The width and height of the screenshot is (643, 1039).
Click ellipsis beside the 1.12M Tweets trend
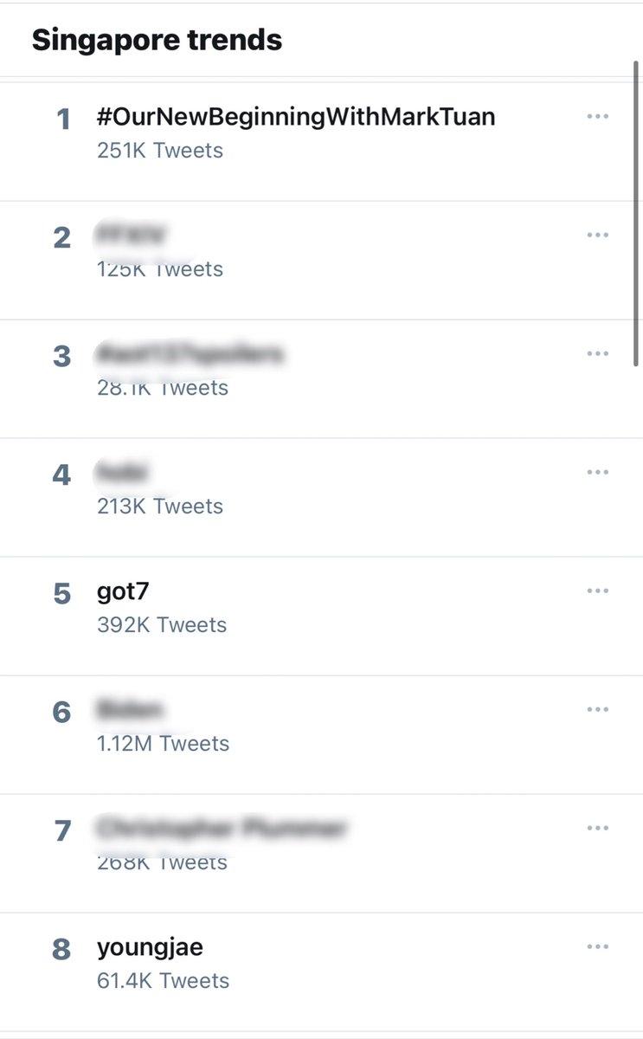click(597, 710)
